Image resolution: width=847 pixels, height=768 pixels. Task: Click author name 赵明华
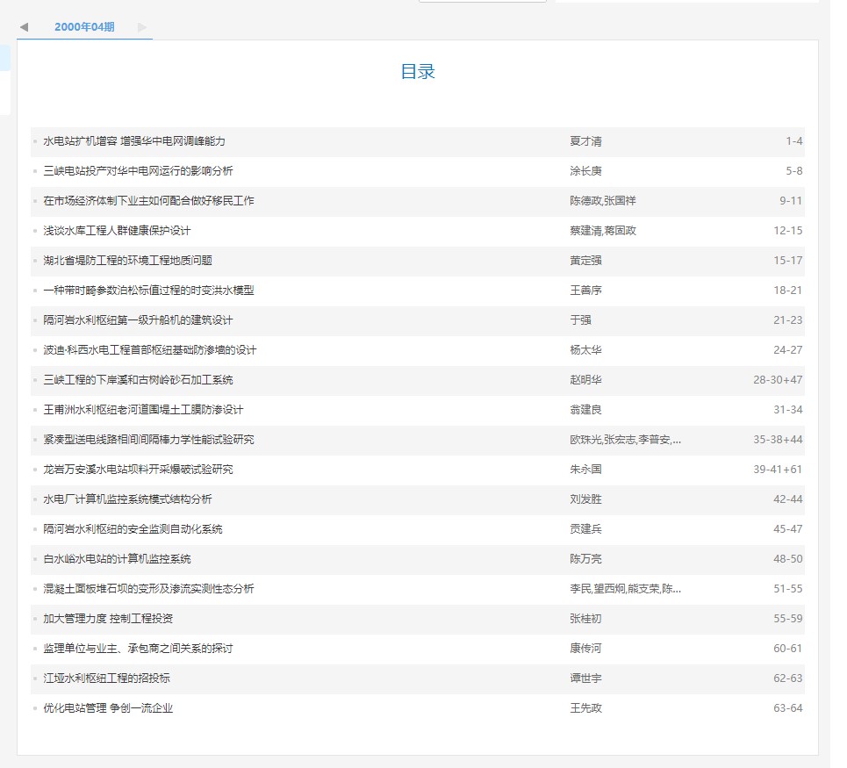tap(585, 380)
